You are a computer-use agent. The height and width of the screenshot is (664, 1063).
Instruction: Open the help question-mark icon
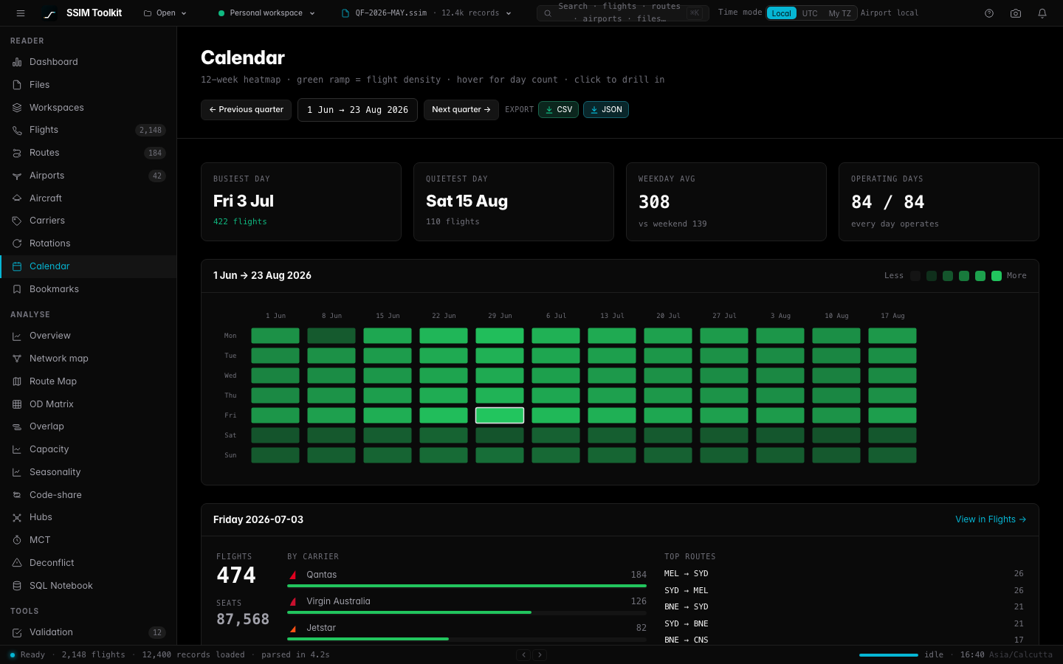pyautogui.click(x=989, y=13)
